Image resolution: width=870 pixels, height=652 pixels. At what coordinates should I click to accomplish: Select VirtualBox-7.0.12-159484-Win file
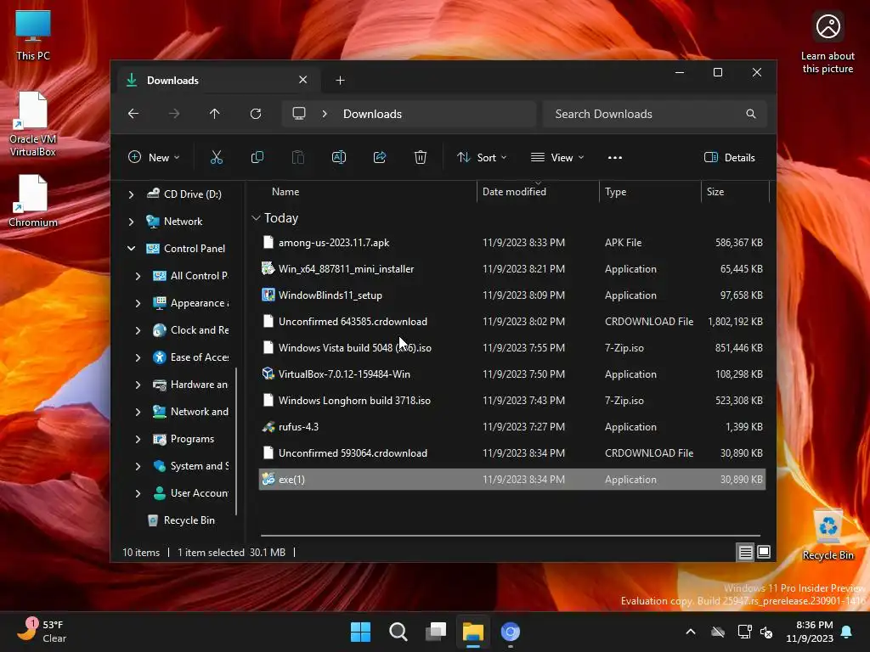[512, 374]
